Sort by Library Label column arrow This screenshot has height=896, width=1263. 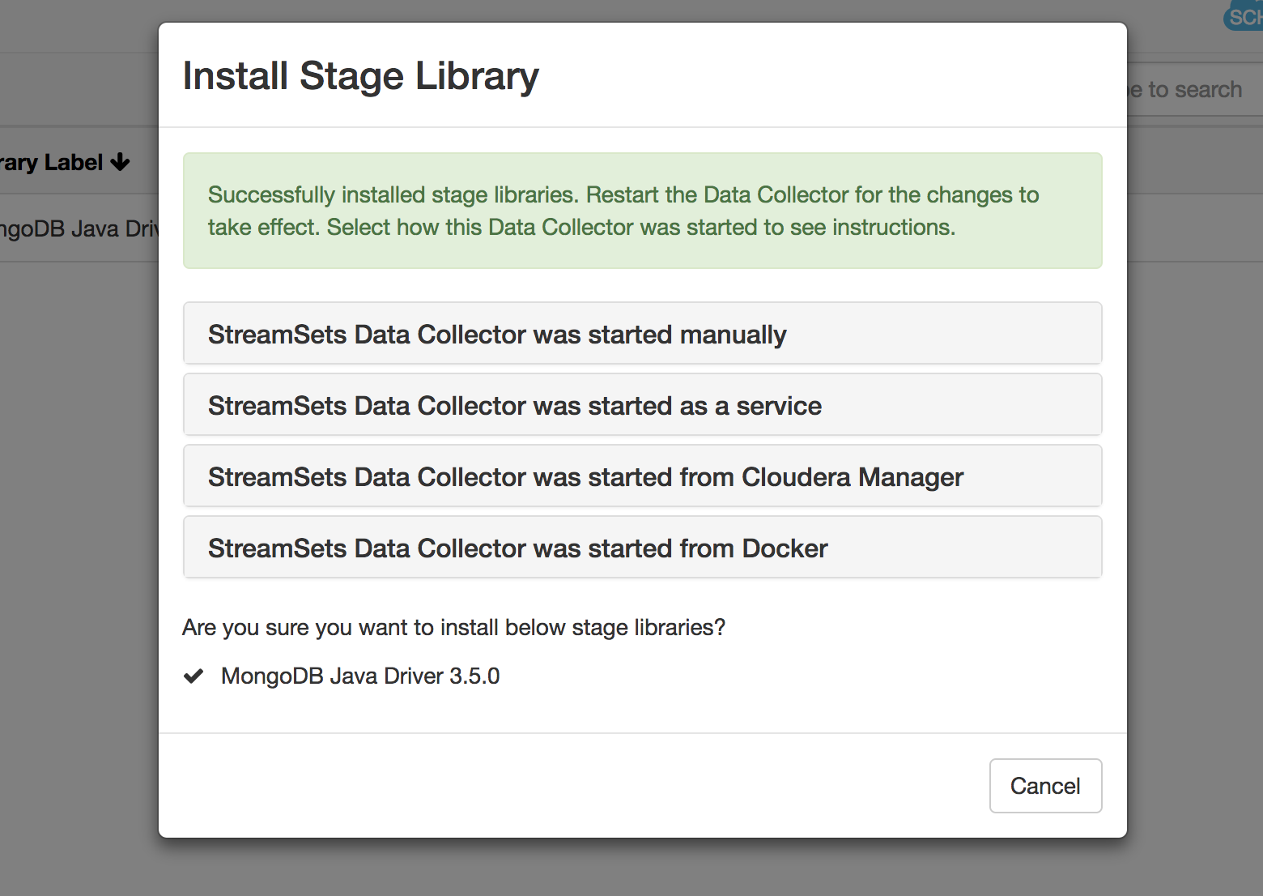pos(121,162)
